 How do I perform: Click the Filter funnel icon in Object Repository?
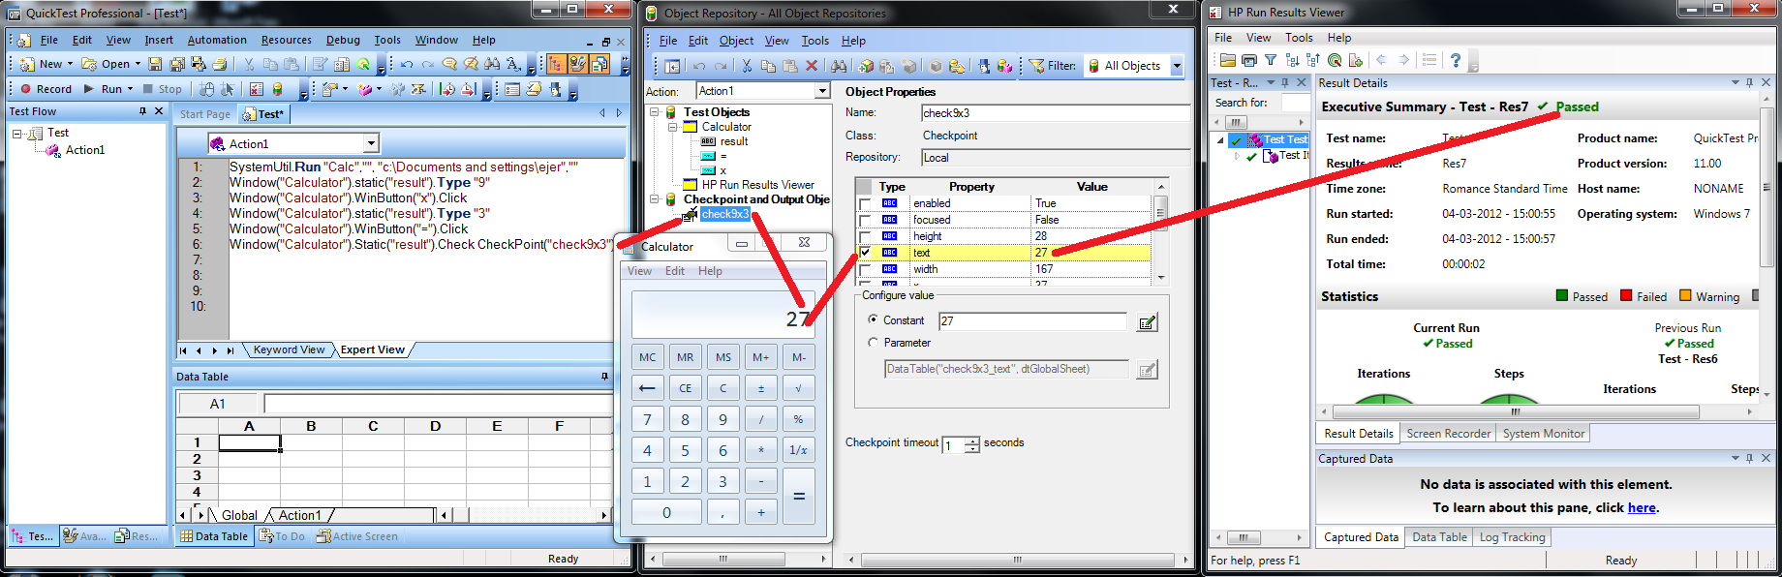click(1036, 66)
